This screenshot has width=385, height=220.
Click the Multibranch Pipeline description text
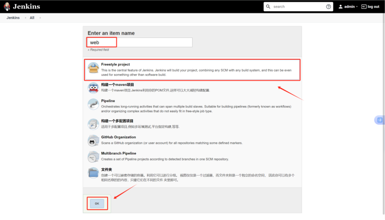point(165,159)
